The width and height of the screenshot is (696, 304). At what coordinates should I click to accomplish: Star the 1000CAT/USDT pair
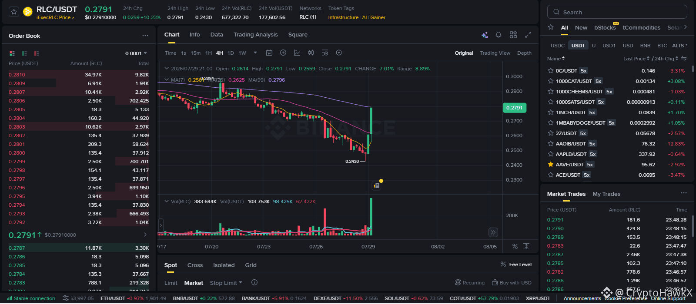(551, 81)
